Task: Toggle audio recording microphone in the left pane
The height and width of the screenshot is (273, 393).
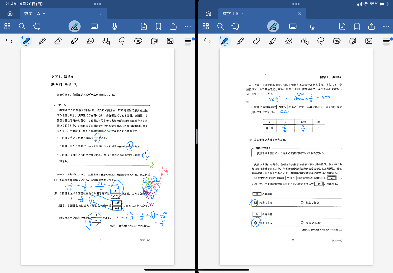Action: click(x=114, y=26)
